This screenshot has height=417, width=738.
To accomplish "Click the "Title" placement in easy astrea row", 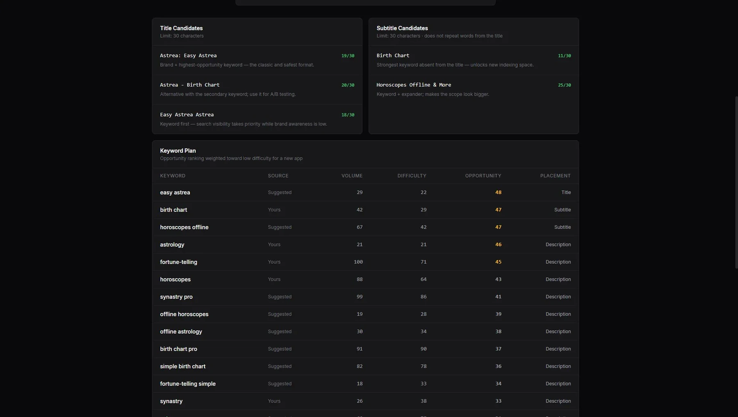I will (566, 193).
